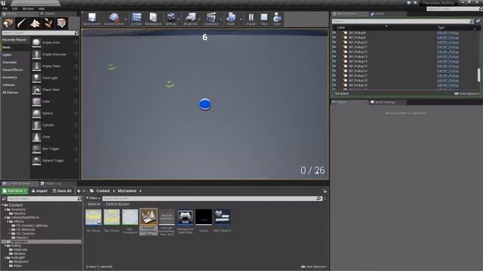Click the Save All button

pyautogui.click(x=62, y=190)
